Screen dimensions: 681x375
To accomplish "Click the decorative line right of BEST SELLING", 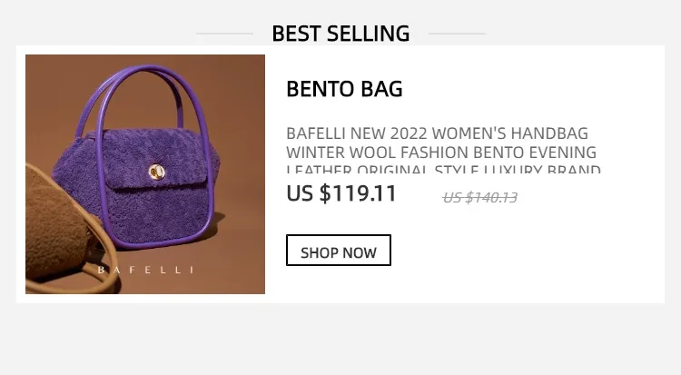I will pyautogui.click(x=457, y=34).
